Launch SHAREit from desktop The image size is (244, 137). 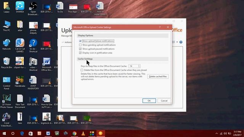[20, 8]
